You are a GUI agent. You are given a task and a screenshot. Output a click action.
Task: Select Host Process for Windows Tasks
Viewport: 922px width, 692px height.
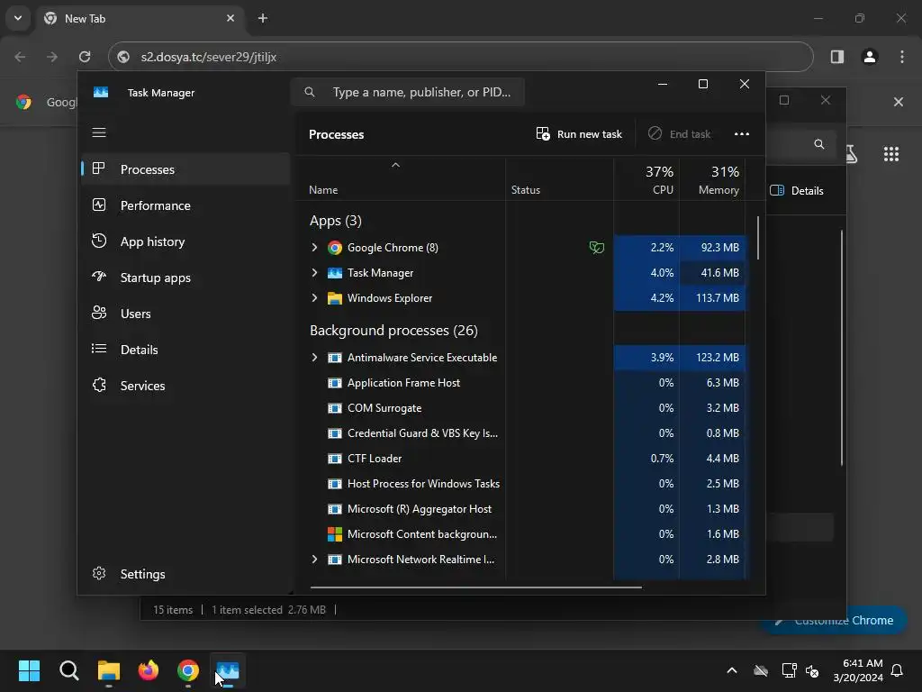pos(520,484)
